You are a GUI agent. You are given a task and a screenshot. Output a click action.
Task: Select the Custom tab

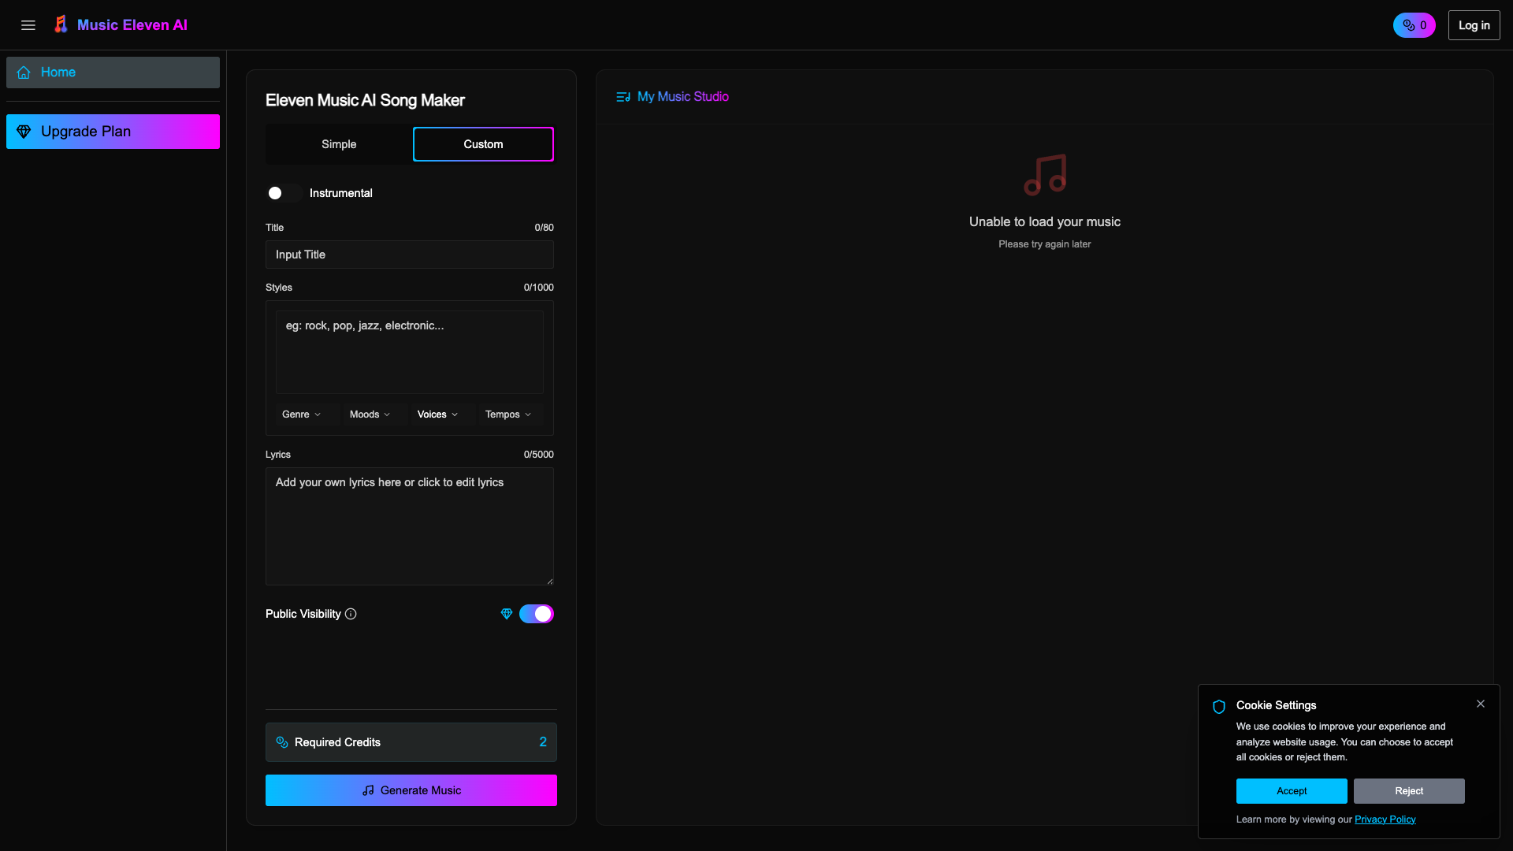483,144
